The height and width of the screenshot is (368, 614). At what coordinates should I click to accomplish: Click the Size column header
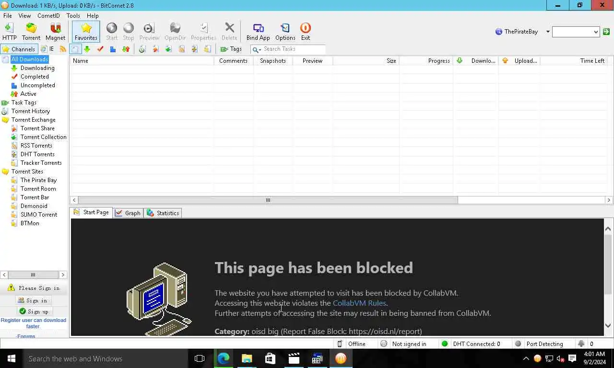(366, 61)
